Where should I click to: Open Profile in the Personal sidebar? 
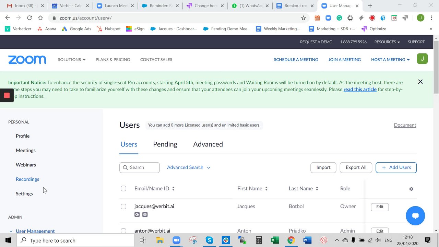23,136
